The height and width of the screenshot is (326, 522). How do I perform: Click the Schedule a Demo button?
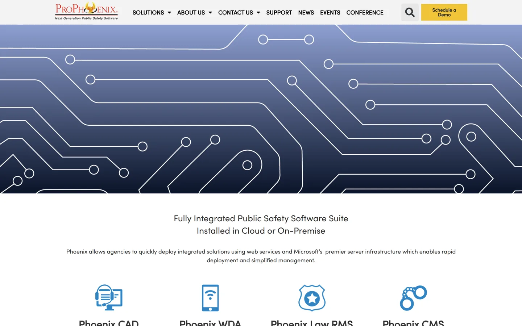(444, 12)
